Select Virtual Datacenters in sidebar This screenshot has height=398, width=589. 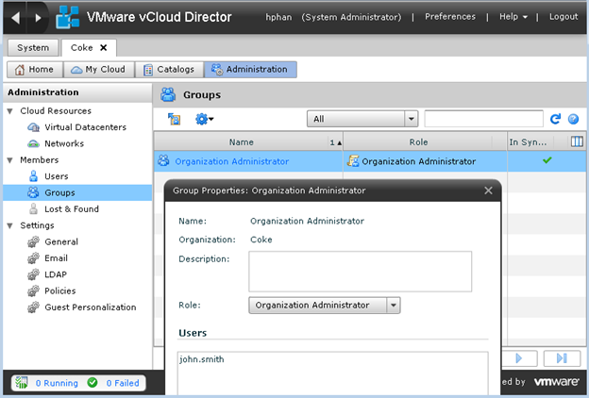pos(85,127)
